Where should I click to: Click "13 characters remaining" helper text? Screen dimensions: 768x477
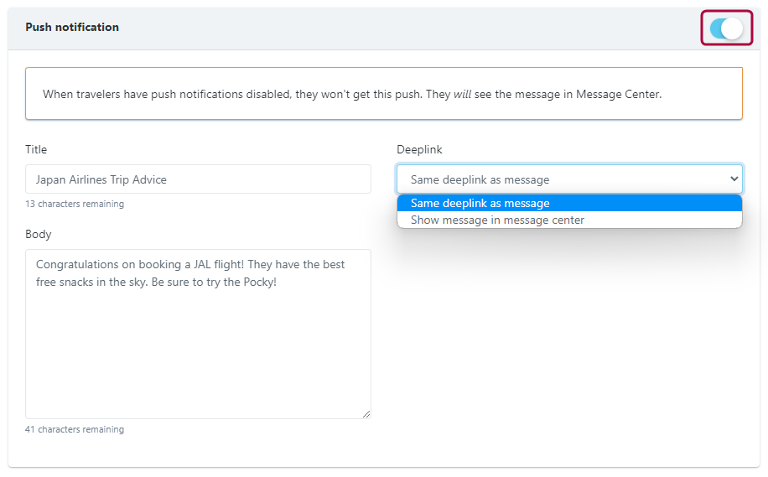(75, 204)
